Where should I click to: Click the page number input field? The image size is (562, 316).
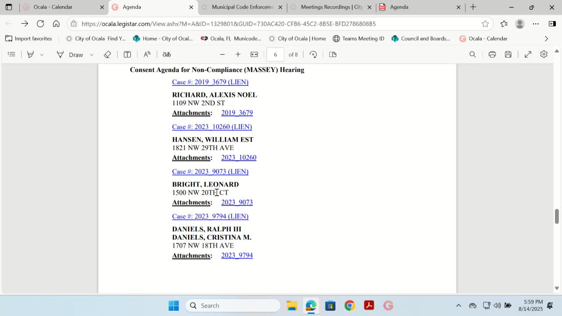[x=275, y=54]
